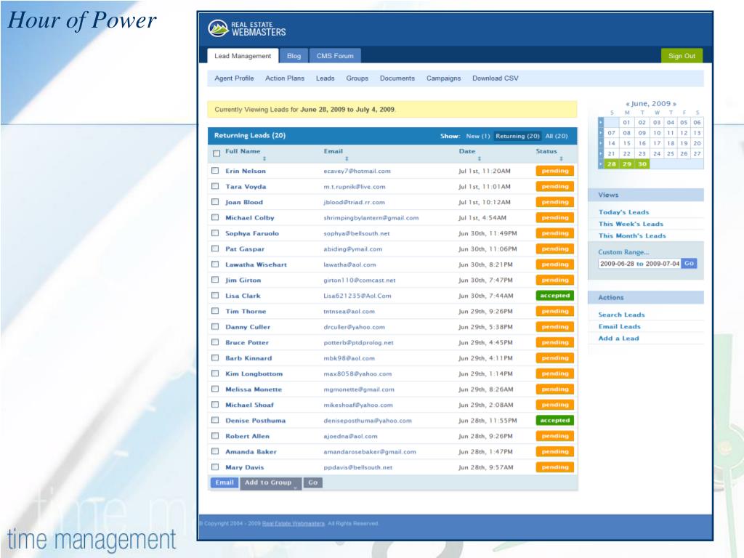Click Real Estate Webmasters footer link
The height and width of the screenshot is (558, 744).
[294, 523]
